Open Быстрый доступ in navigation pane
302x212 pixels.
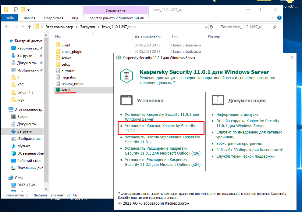29,41
